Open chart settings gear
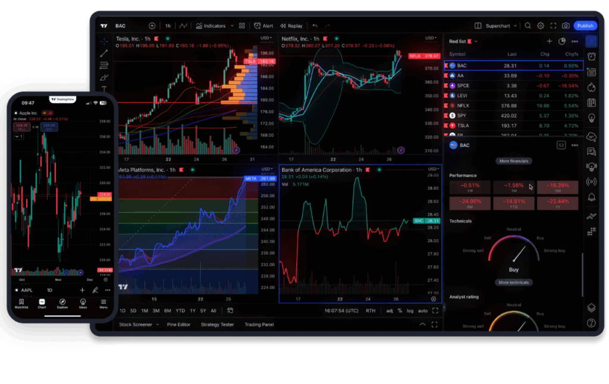 [x=541, y=26]
